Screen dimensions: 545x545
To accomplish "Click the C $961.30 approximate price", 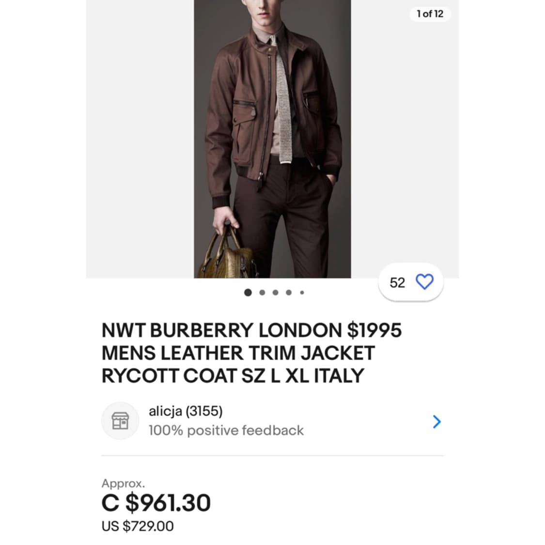I will (156, 502).
